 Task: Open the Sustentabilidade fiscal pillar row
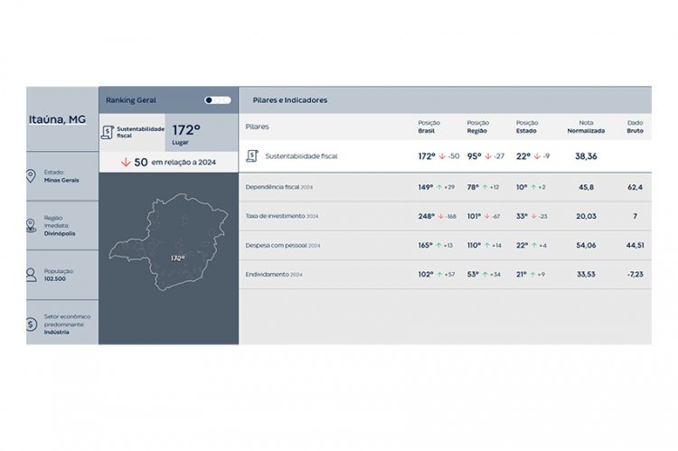point(445,156)
